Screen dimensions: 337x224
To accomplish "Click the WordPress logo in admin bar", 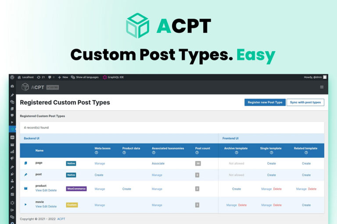I will 12,77.
